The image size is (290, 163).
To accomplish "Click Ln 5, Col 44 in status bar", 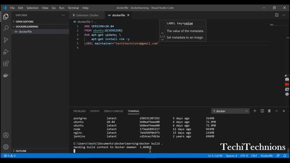I will point(215,156).
